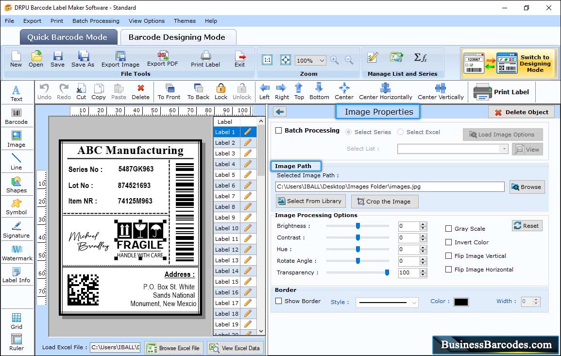Open Label Info panel

click(x=17, y=275)
